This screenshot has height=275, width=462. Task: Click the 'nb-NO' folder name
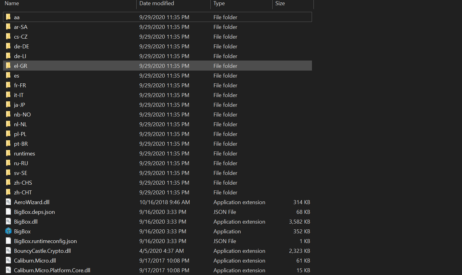(x=22, y=115)
